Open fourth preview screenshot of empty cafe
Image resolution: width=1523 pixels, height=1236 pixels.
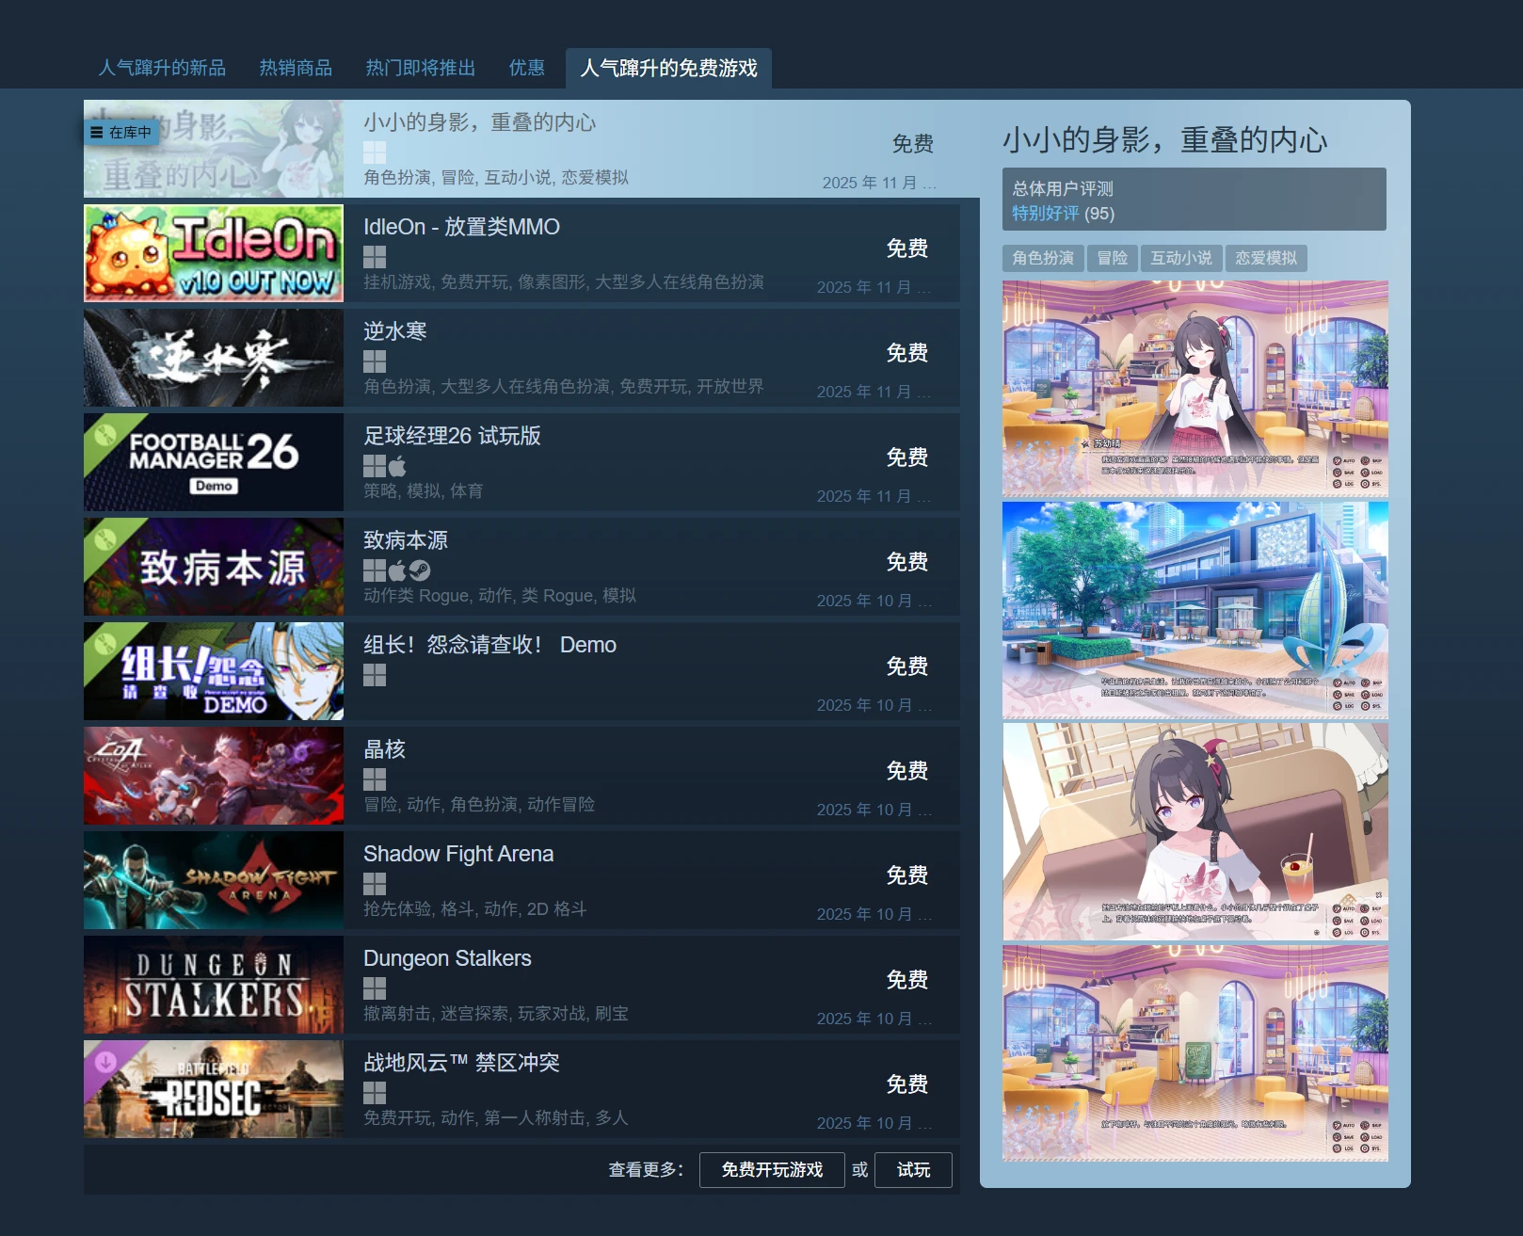[1195, 1052]
